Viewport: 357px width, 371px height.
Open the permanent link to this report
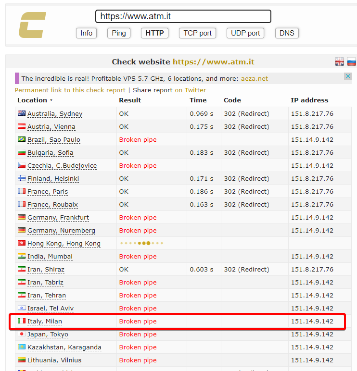coord(70,90)
